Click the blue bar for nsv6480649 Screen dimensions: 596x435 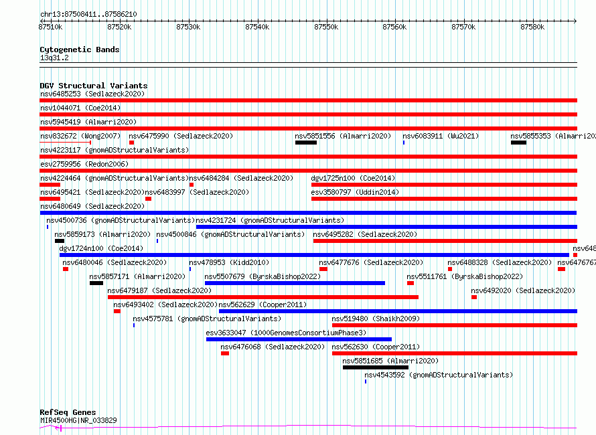click(308, 213)
